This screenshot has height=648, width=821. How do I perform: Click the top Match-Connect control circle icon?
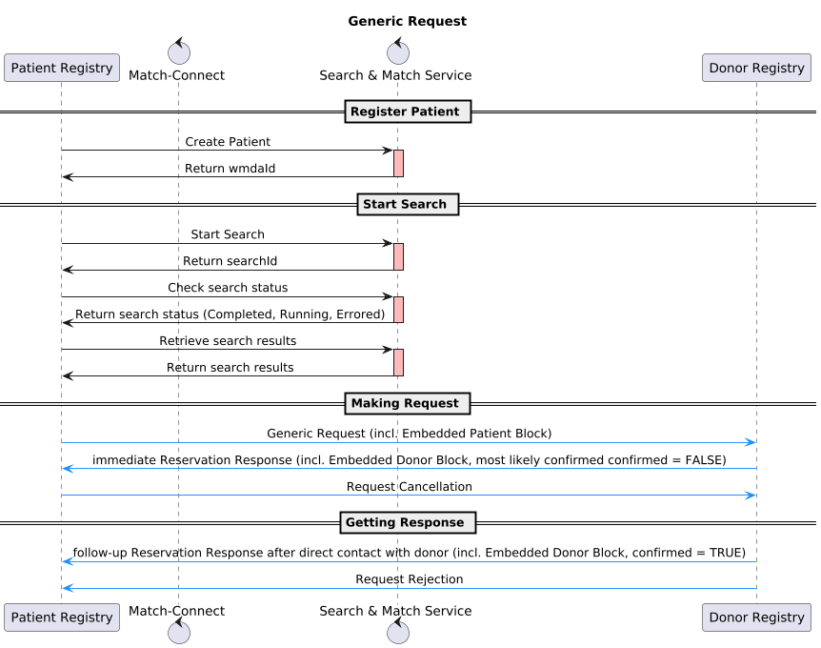177,51
